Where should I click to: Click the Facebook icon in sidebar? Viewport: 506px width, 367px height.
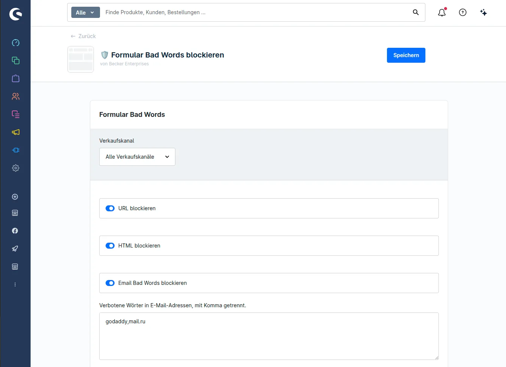click(15, 231)
